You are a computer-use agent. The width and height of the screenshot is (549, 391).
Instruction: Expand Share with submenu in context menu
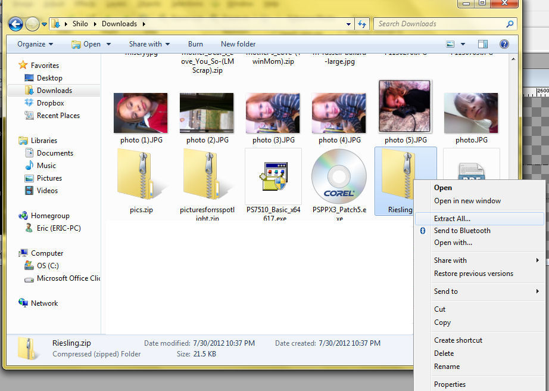[479, 260]
